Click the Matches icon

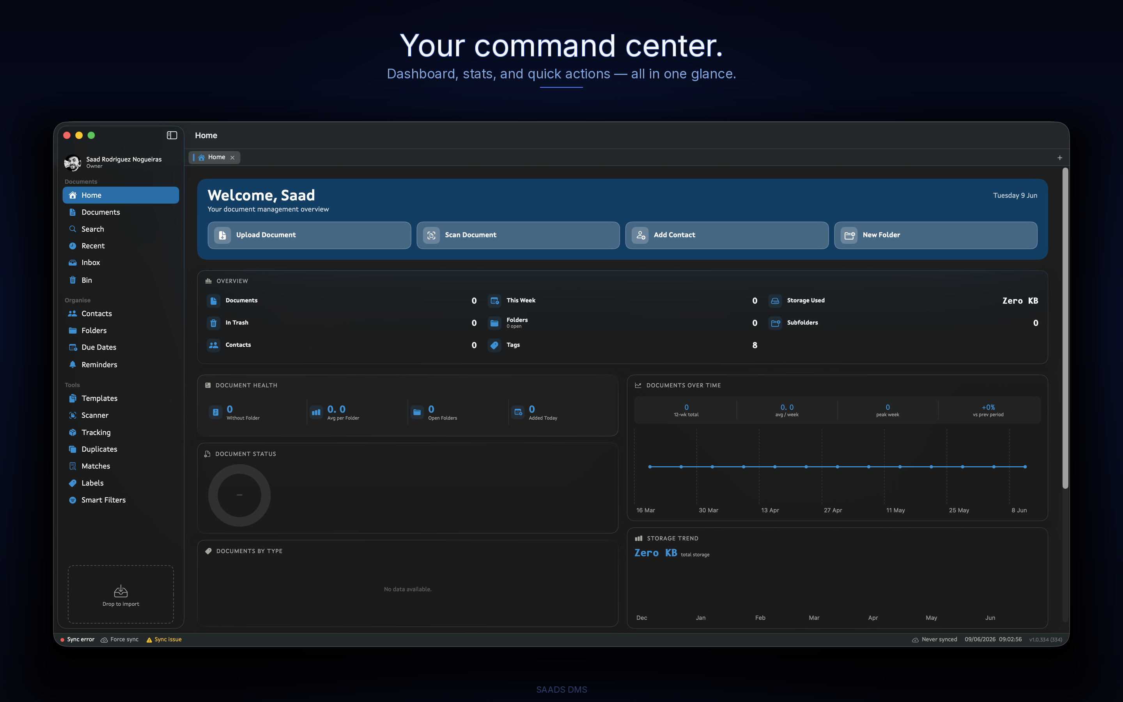click(73, 466)
